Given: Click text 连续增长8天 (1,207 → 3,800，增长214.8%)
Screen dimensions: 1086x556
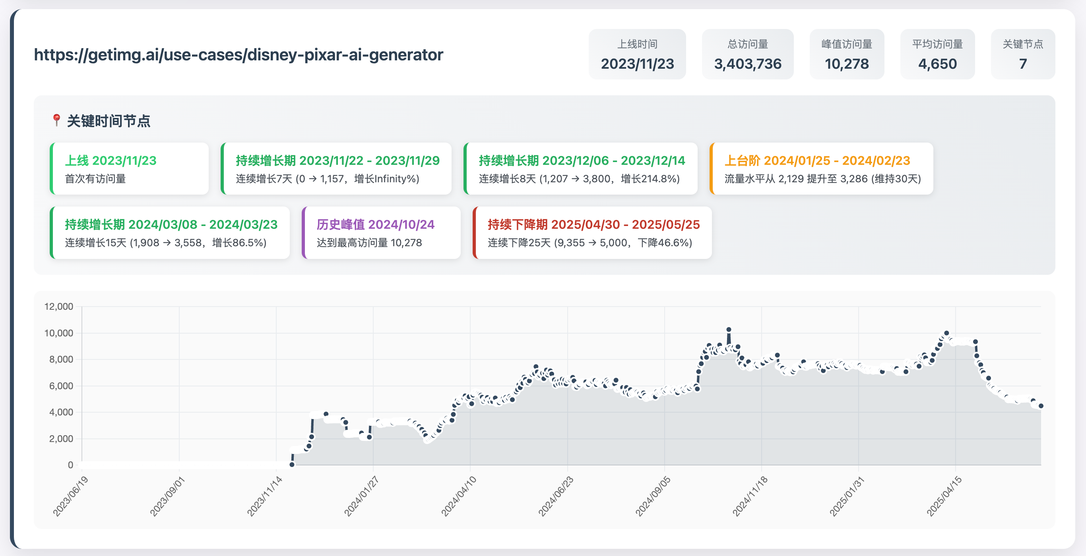Looking at the screenshot, I should tap(579, 179).
